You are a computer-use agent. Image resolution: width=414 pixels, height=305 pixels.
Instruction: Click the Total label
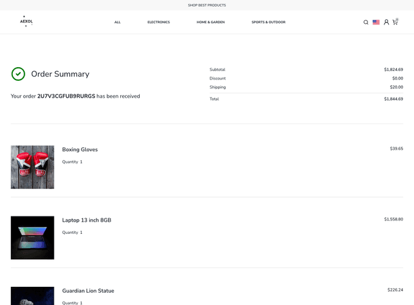pyautogui.click(x=214, y=99)
